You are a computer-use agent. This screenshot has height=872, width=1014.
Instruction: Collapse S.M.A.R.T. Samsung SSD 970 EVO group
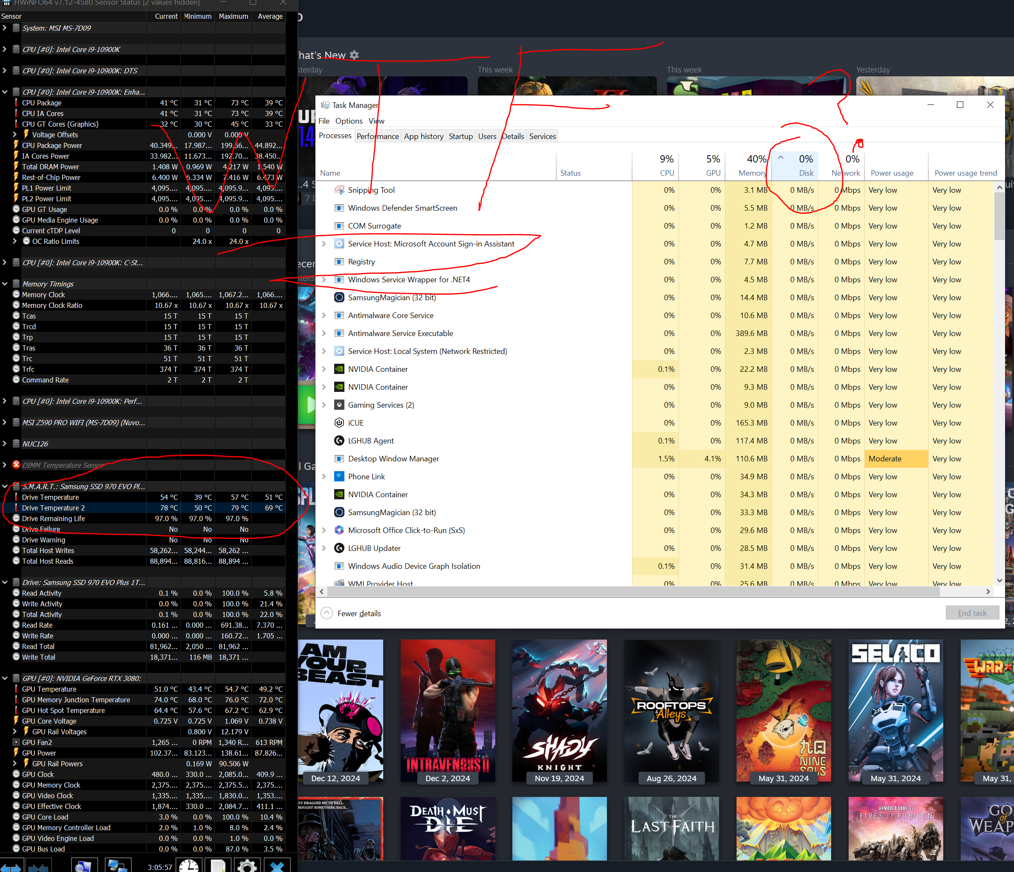coord(4,486)
